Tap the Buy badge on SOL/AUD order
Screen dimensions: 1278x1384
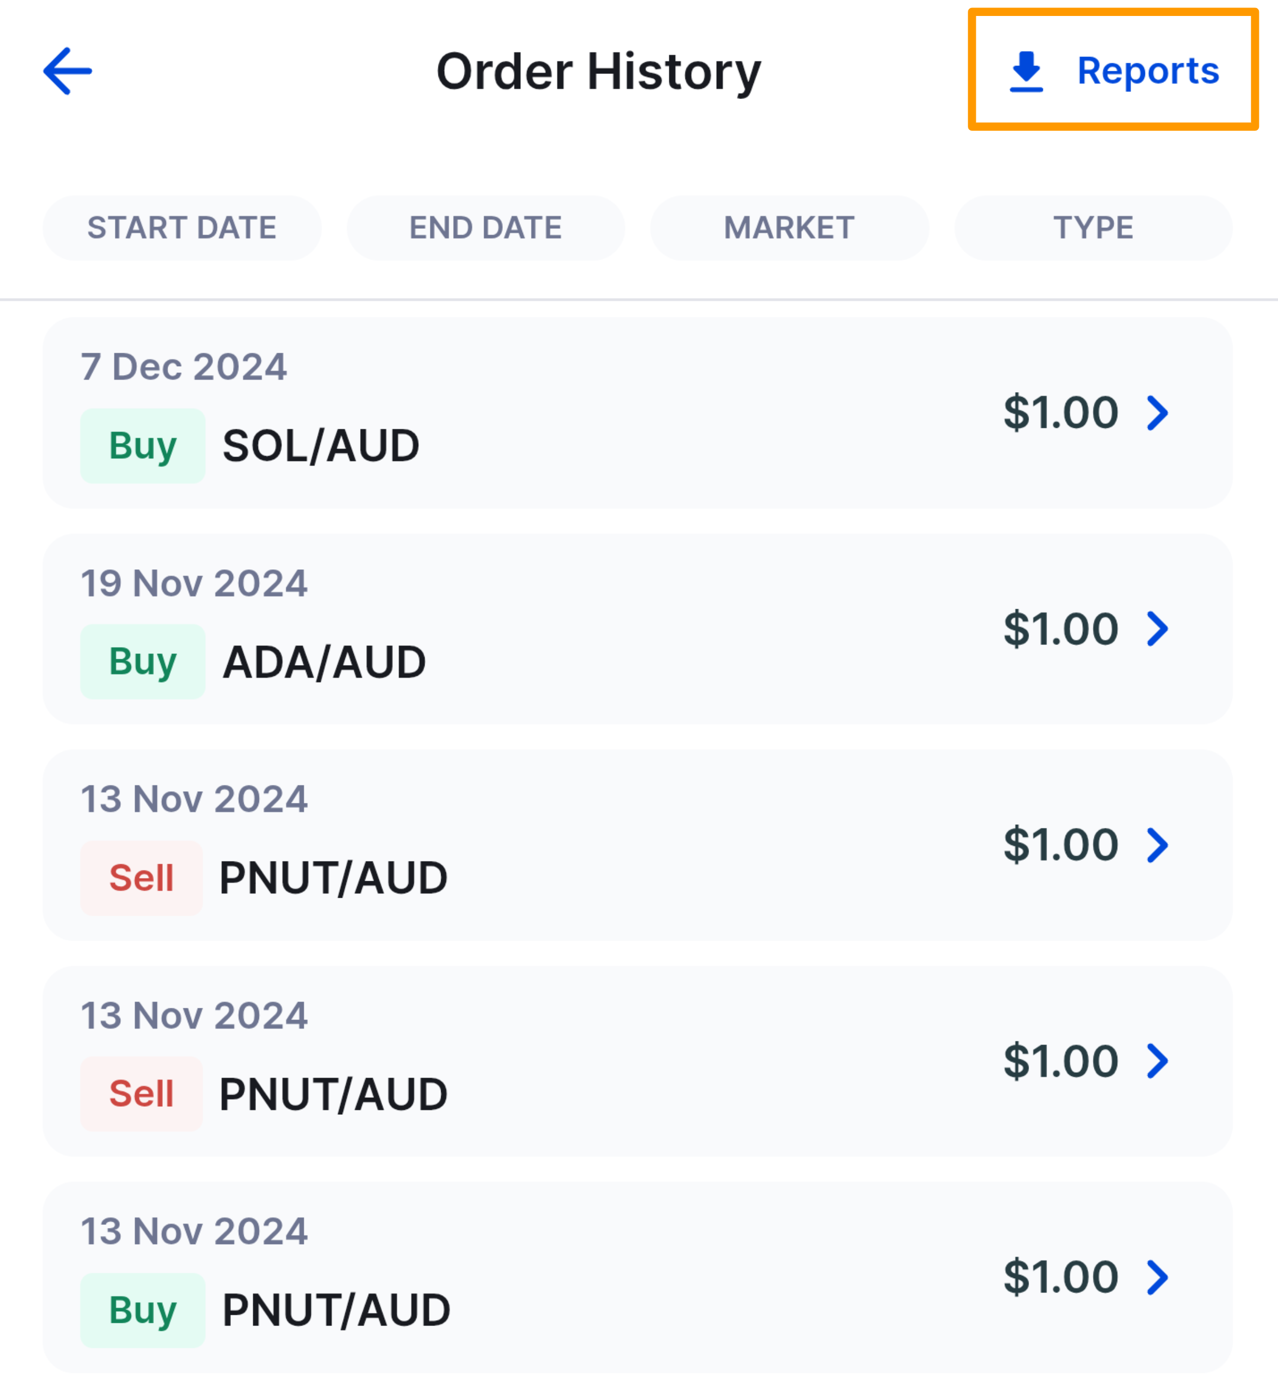[143, 446]
